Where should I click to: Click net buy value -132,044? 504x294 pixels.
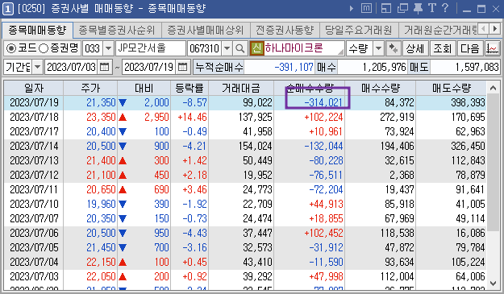click(x=323, y=146)
